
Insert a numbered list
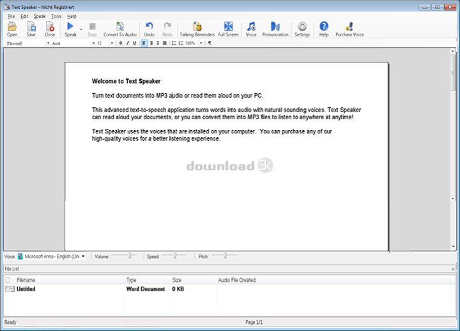(x=181, y=43)
